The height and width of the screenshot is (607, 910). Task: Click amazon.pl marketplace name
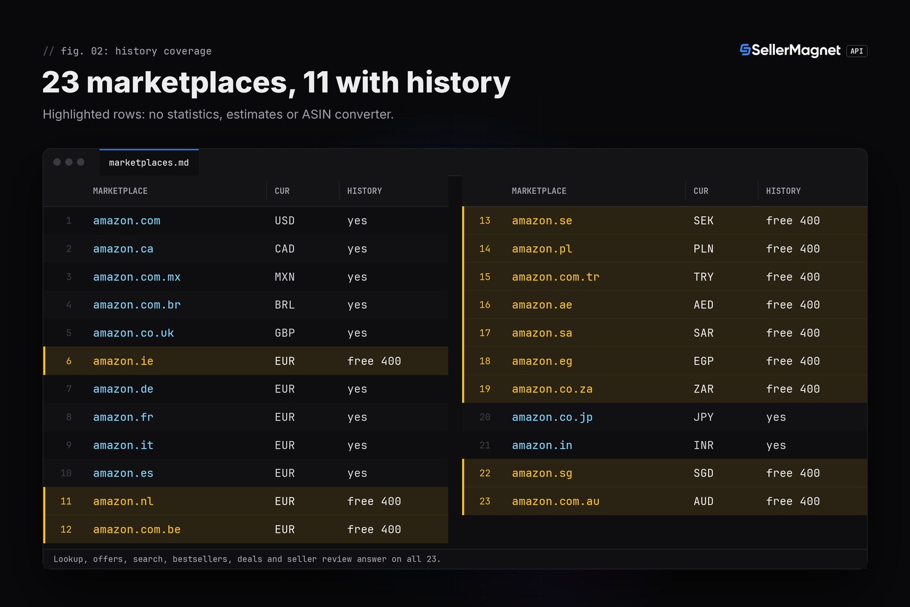(x=542, y=249)
